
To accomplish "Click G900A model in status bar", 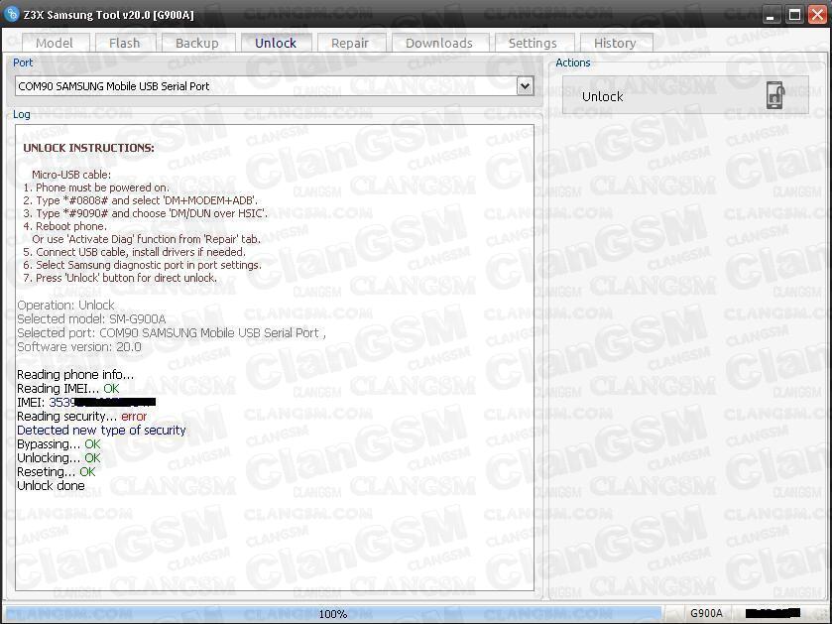I will click(706, 613).
